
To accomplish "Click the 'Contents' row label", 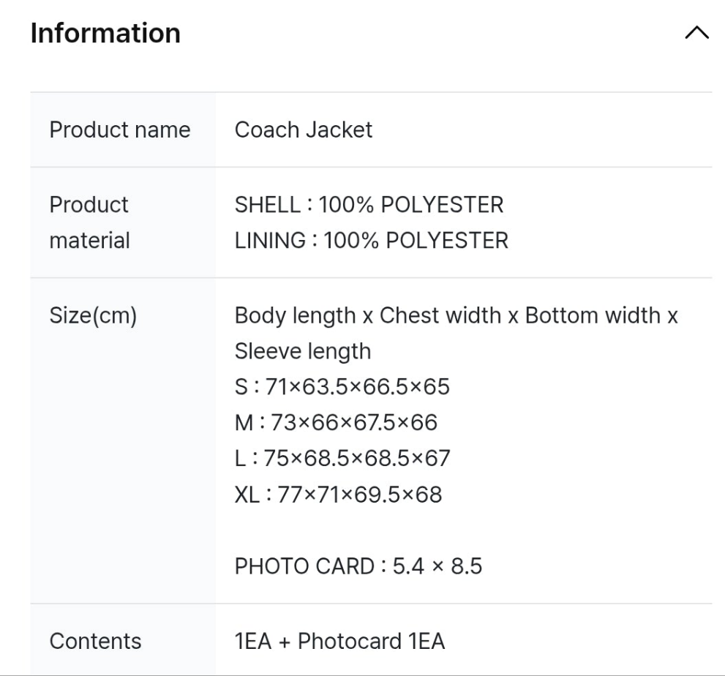I will tap(95, 641).
